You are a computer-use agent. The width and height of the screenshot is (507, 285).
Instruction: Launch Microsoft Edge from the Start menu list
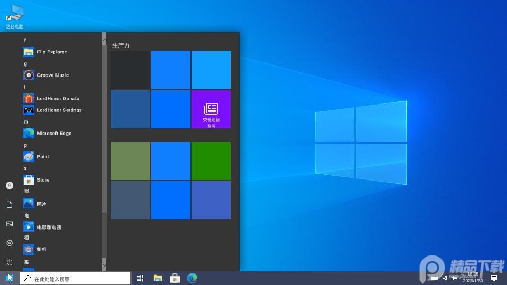(54, 133)
